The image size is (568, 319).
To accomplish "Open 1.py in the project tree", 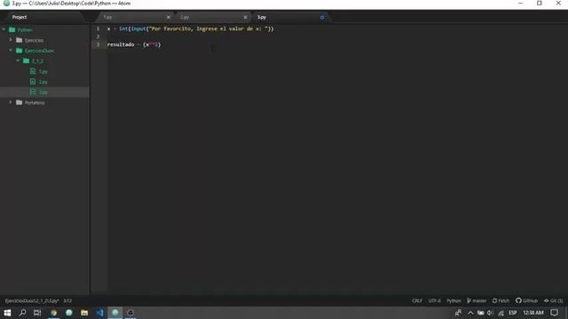I will (43, 72).
